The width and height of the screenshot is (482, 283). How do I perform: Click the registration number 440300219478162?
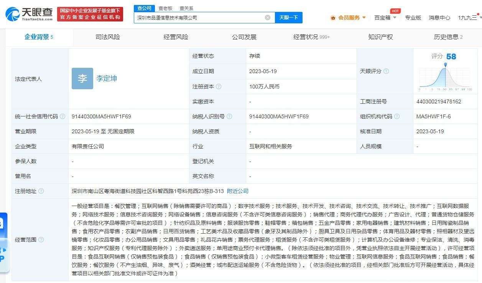[x=439, y=101]
